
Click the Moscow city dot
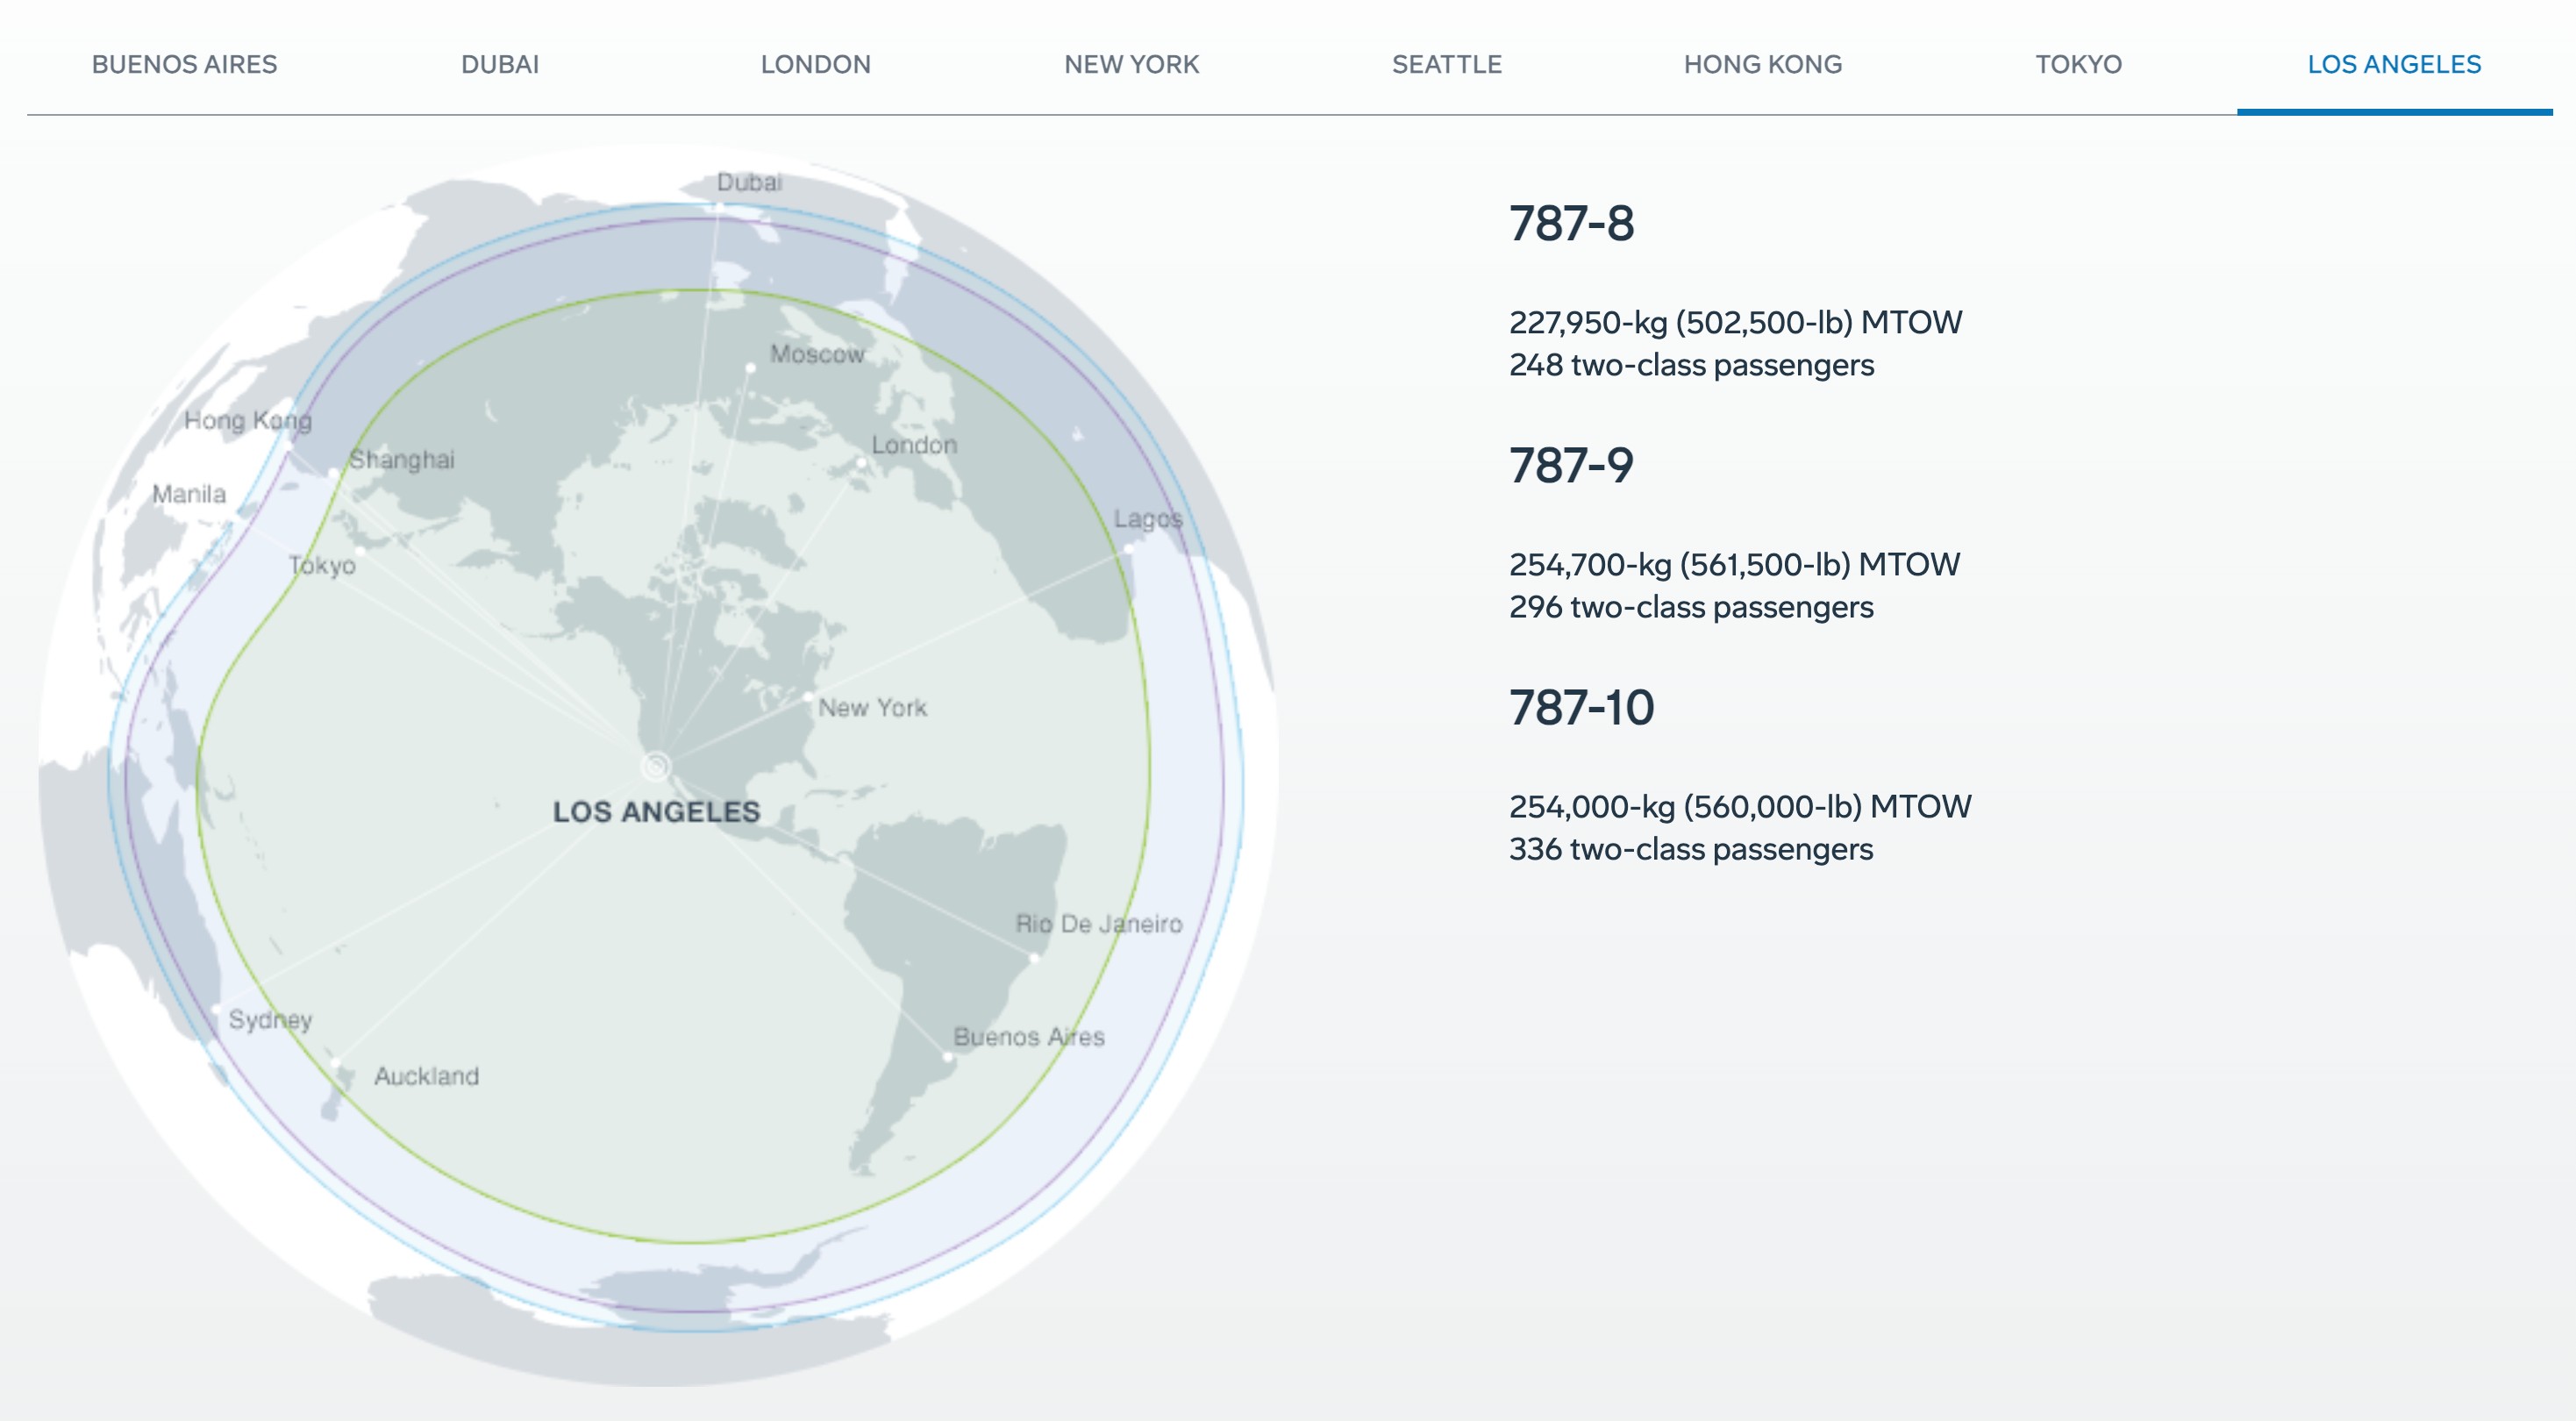(x=751, y=368)
